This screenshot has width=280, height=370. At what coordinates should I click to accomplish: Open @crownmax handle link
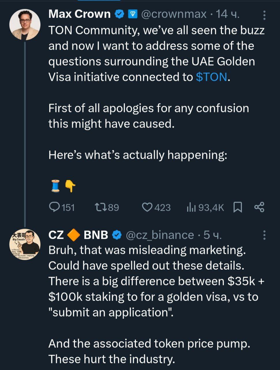pyautogui.click(x=174, y=14)
